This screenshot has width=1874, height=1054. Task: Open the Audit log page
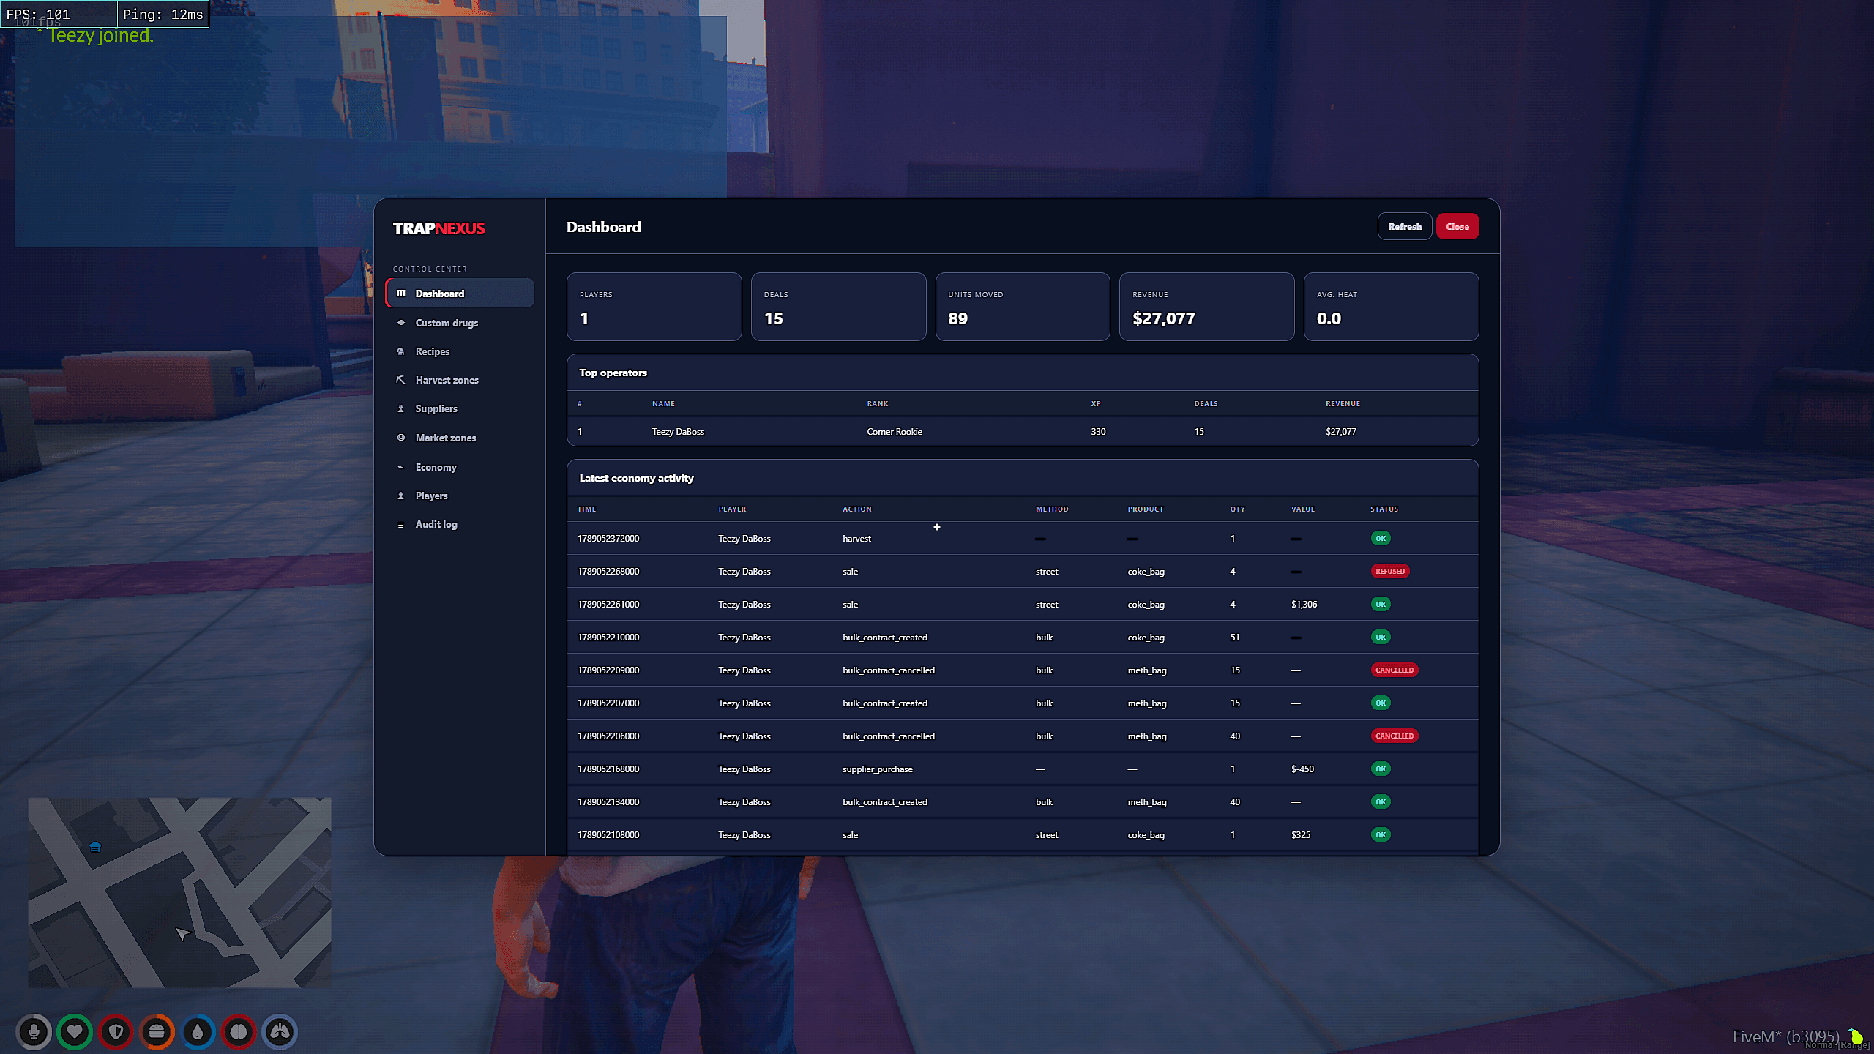point(460,524)
